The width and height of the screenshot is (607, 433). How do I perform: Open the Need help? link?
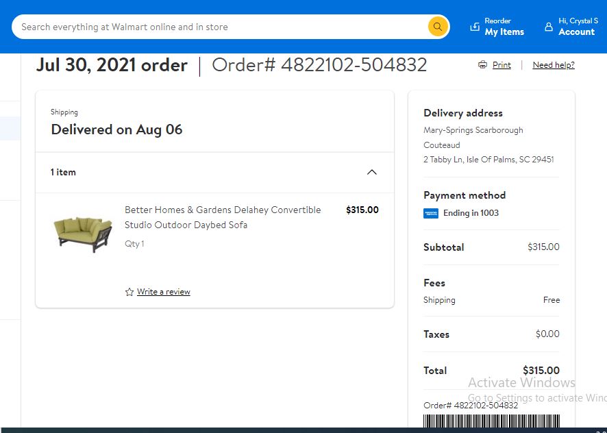pyautogui.click(x=554, y=65)
